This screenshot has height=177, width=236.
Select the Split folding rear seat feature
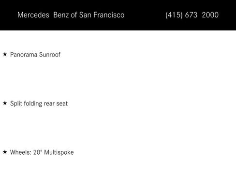39,103
